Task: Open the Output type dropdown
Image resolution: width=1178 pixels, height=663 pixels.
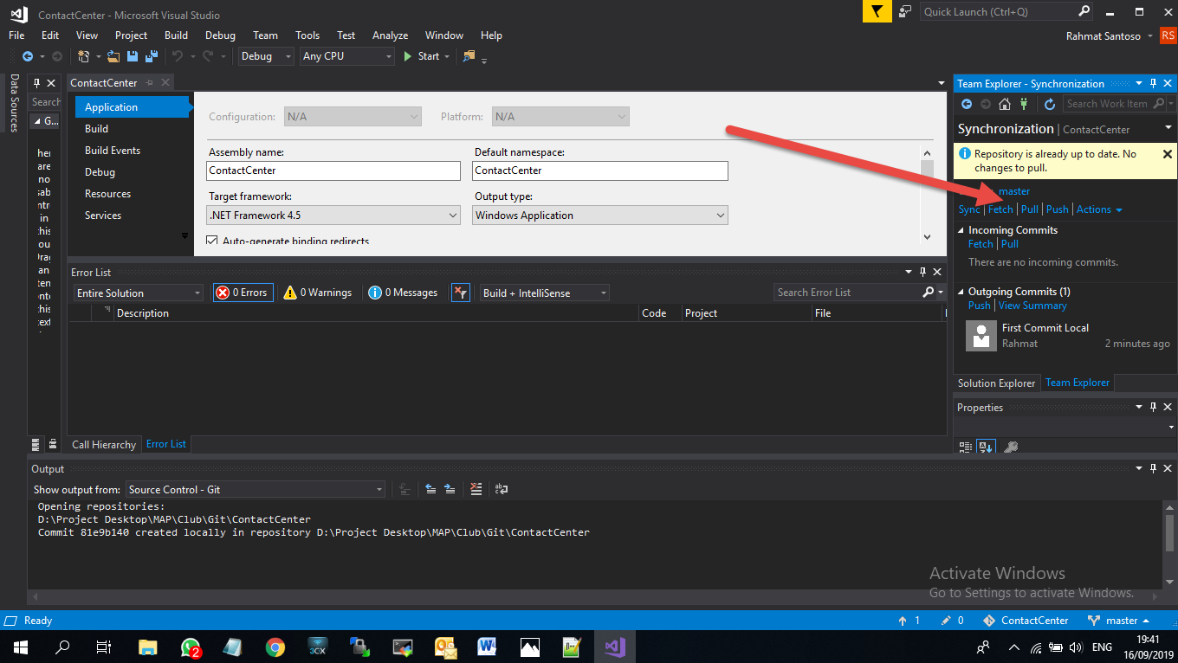Action: pyautogui.click(x=600, y=216)
